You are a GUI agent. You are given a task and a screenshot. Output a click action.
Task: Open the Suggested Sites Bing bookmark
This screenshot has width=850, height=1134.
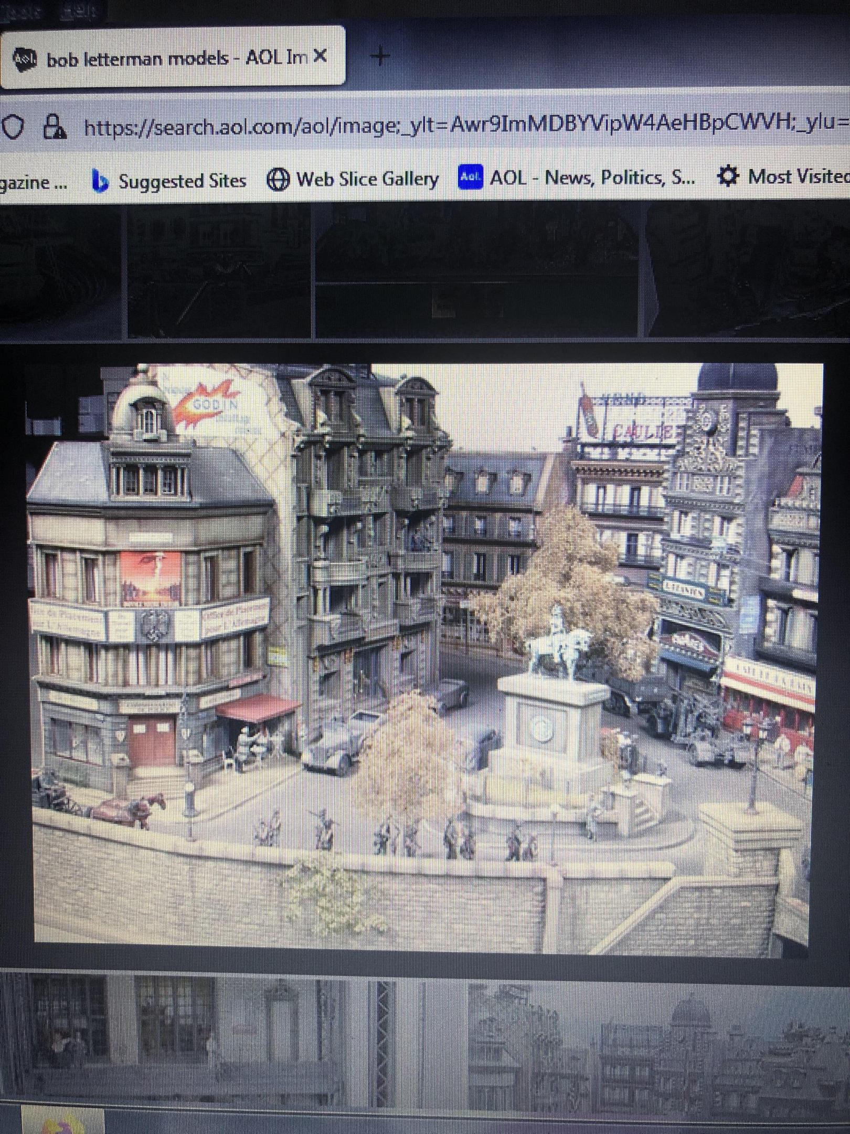[x=169, y=182]
